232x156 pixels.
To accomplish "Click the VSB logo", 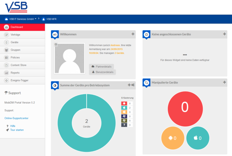I will coord(16,7).
